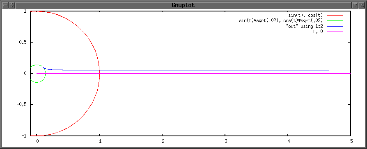Click the t, 0 legend label
This screenshot has width=367, height=149.
[x=318, y=32]
